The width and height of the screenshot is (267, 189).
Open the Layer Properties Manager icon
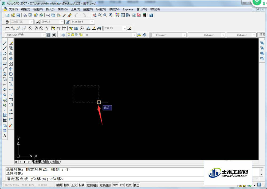[63, 35]
